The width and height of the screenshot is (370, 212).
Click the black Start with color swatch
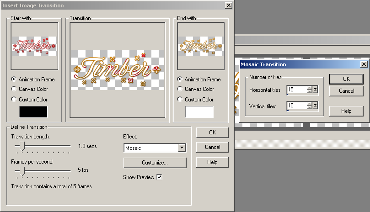(x=33, y=112)
